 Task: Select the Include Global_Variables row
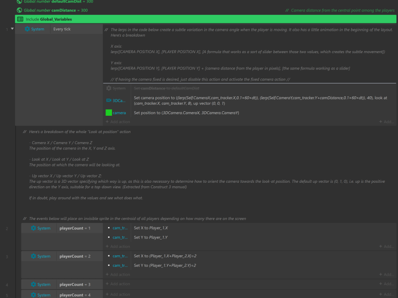[x=205, y=19]
